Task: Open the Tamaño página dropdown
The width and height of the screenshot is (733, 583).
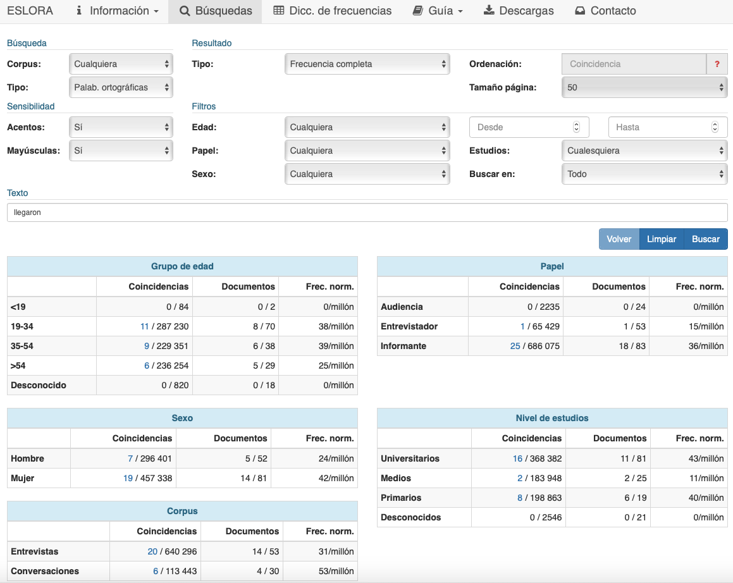Action: pyautogui.click(x=644, y=87)
